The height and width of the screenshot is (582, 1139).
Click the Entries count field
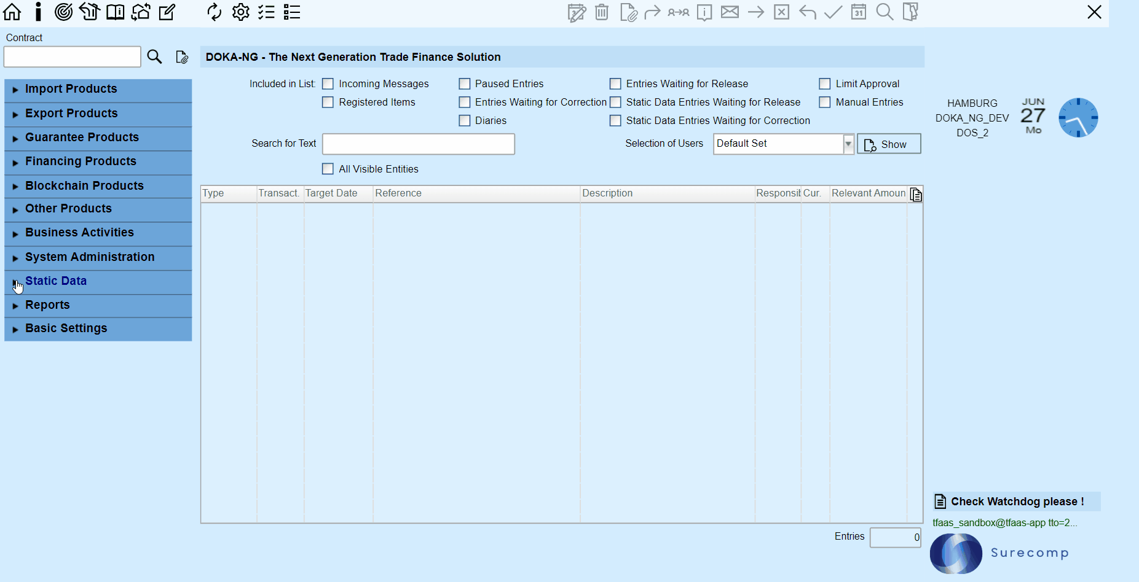(896, 537)
